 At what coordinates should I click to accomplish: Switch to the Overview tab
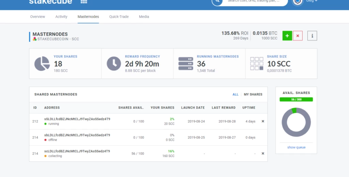coord(37,17)
